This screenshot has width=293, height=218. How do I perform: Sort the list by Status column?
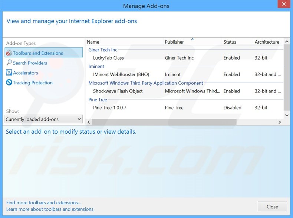(x=237, y=42)
